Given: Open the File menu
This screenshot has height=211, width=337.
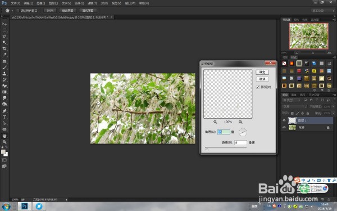Looking at the screenshot, I should click(x=15, y=3).
